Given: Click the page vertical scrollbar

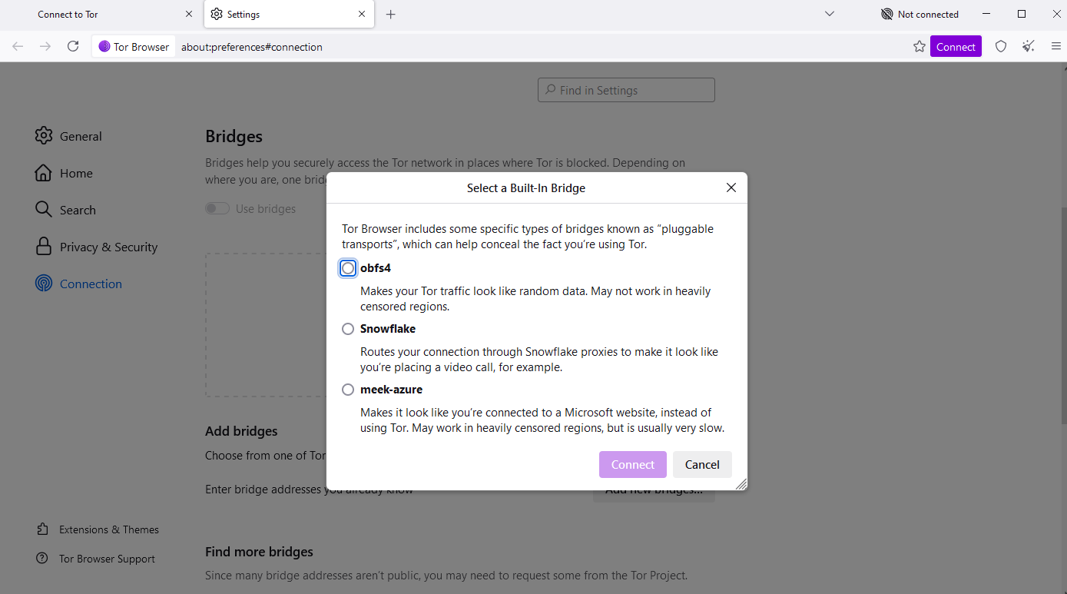Looking at the screenshot, I should pos(1063,315).
